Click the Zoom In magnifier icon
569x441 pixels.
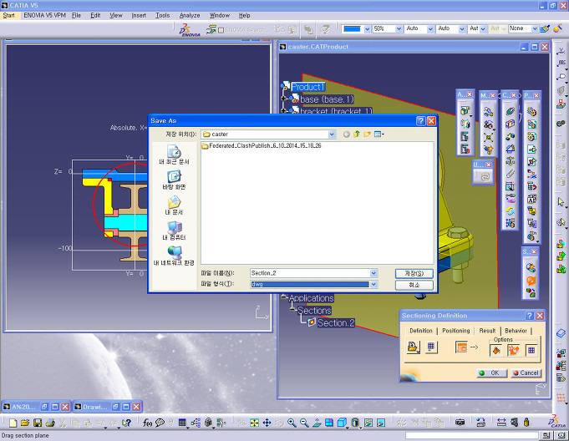coord(292,423)
